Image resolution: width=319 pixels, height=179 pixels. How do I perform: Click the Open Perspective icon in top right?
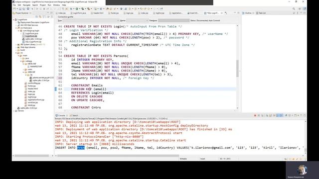(x=300, y=9)
